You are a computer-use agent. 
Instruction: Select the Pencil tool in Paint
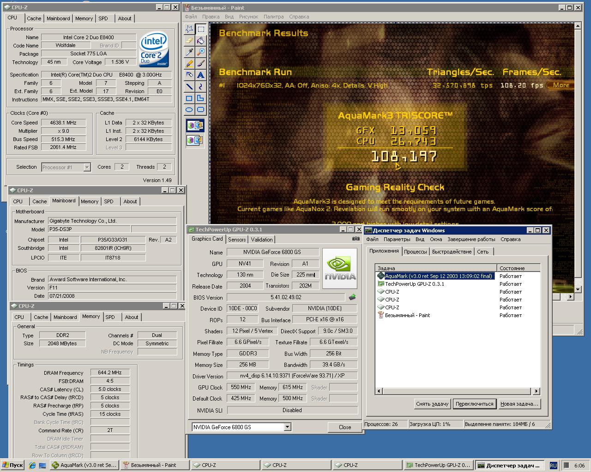point(189,64)
